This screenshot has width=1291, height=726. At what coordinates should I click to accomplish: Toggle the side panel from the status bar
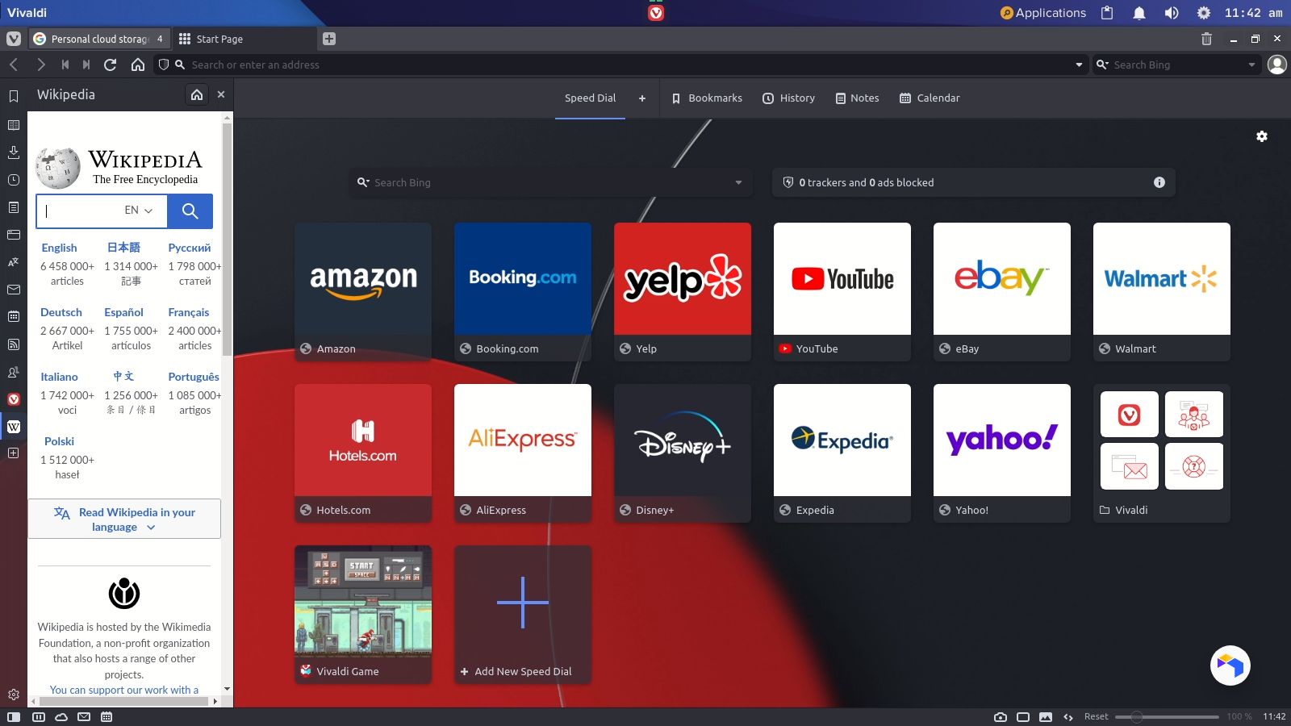click(14, 716)
